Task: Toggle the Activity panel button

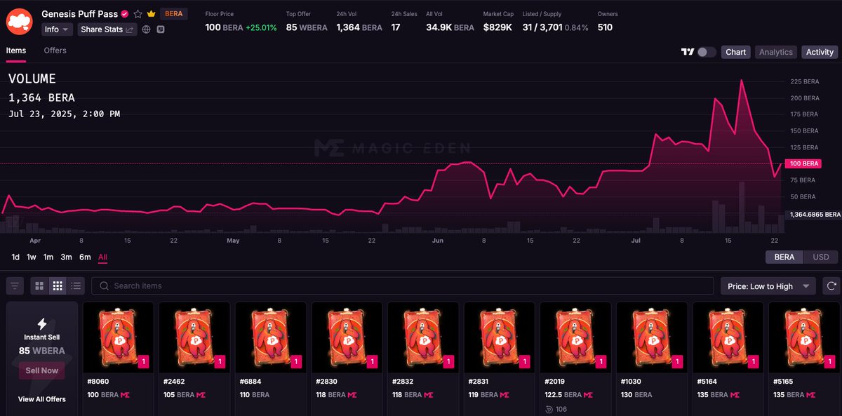Action: (x=820, y=52)
